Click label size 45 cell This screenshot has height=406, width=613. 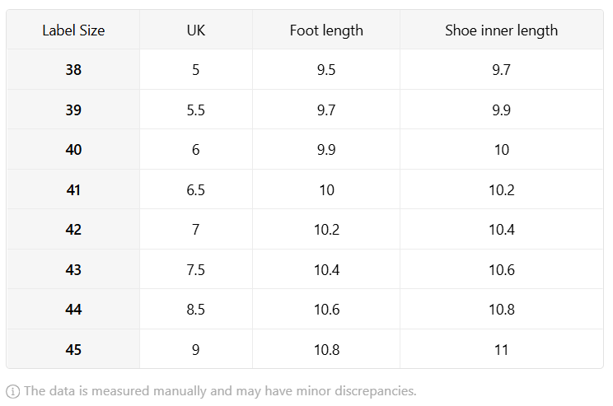pos(73,349)
